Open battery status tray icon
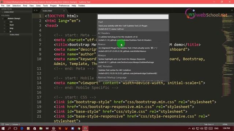234x131 pixels. [193, 128]
